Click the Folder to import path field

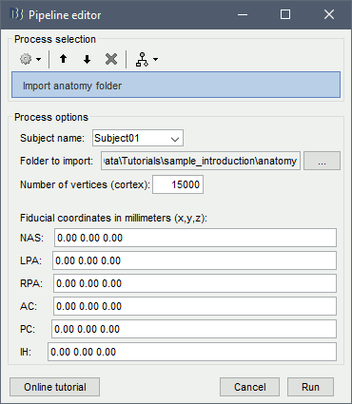[x=201, y=161]
